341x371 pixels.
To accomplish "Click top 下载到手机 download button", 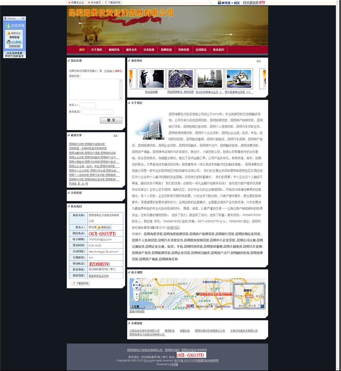I will click(x=113, y=2).
